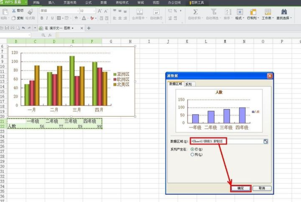Click the Save icon in quick toolbar
301x202 pixels.
tap(7, 28)
